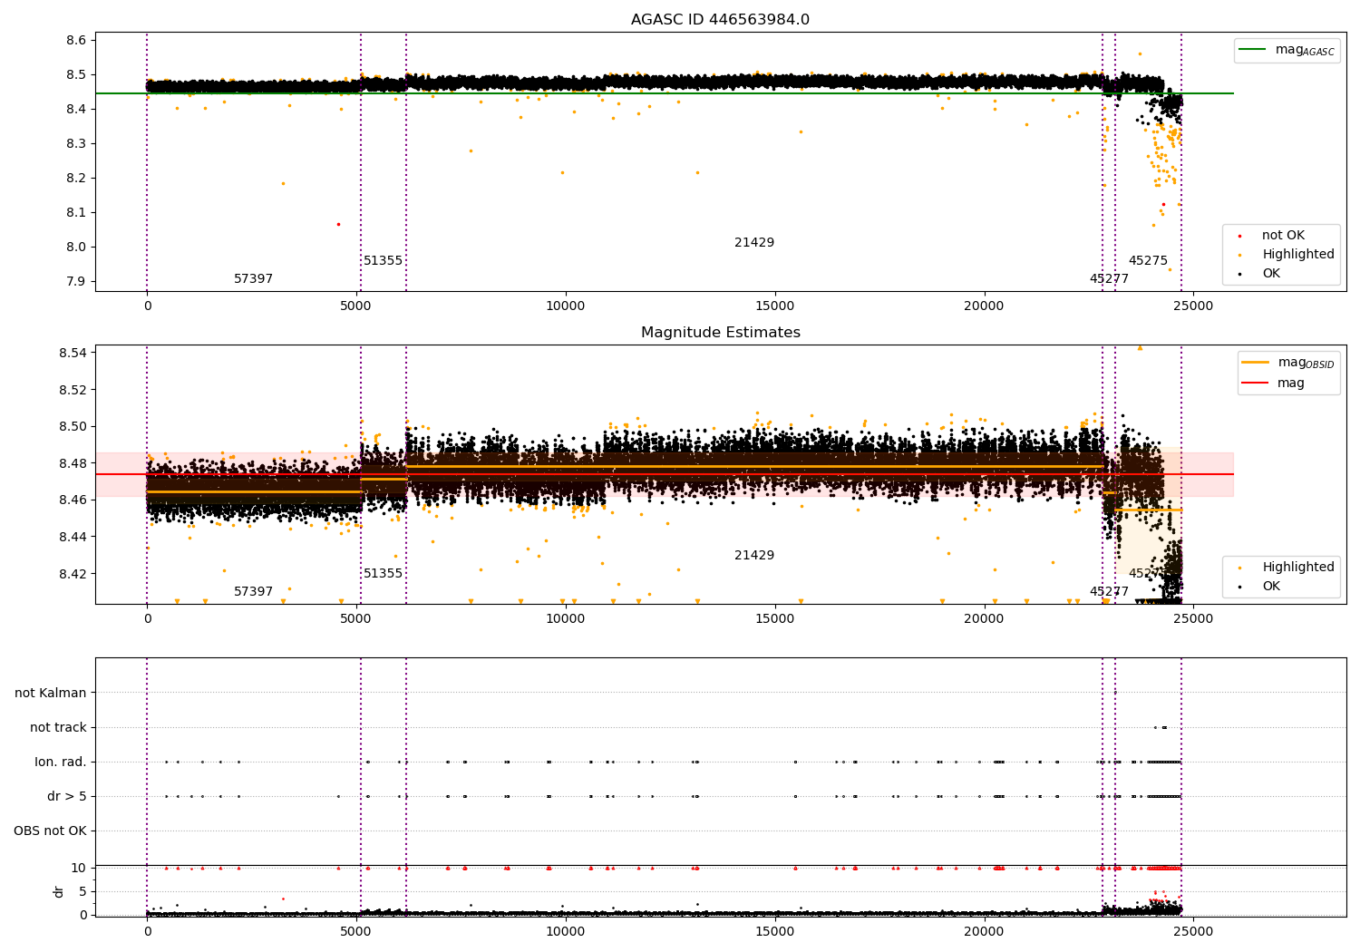Click dr axis tick label 10
The image size is (1360, 952).
pyautogui.click(x=79, y=869)
